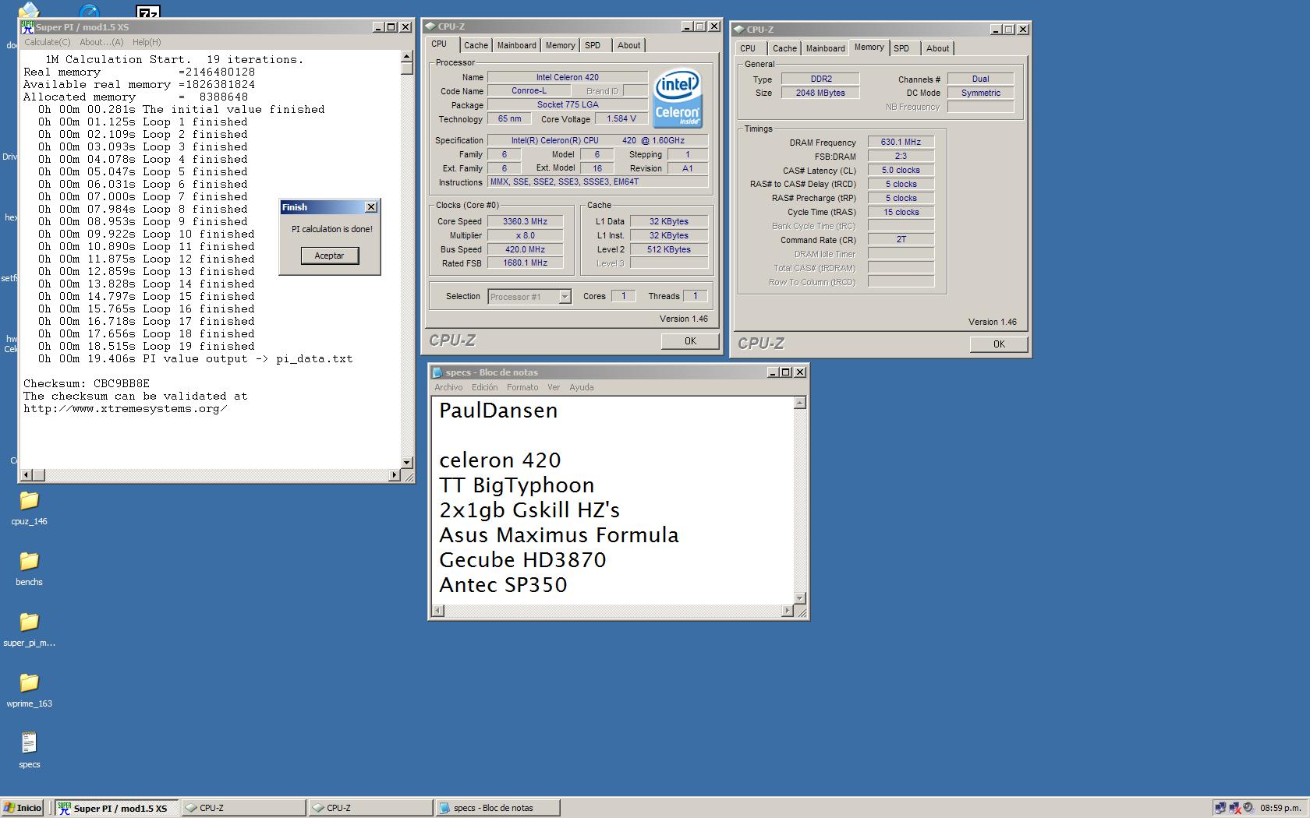
Task: Click Notepad horizontal scrollbar right arrow
Action: tap(787, 611)
